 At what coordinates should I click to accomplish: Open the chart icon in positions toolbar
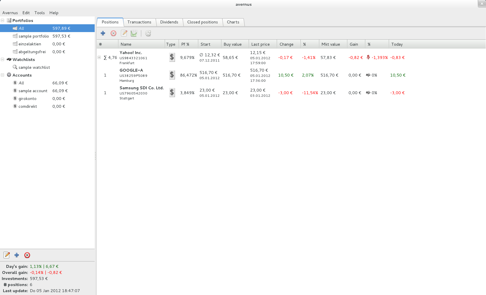134,33
